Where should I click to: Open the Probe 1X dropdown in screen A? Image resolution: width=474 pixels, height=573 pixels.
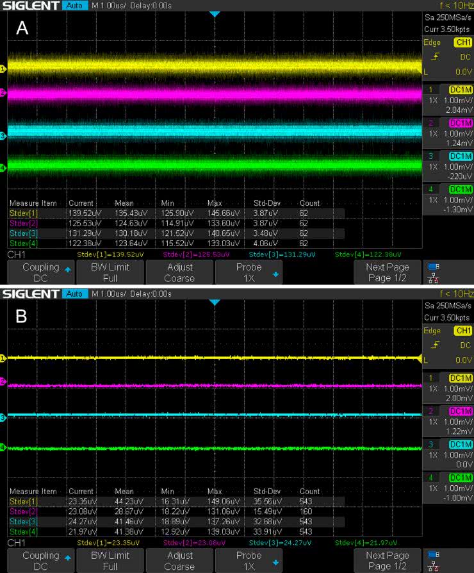pos(249,272)
